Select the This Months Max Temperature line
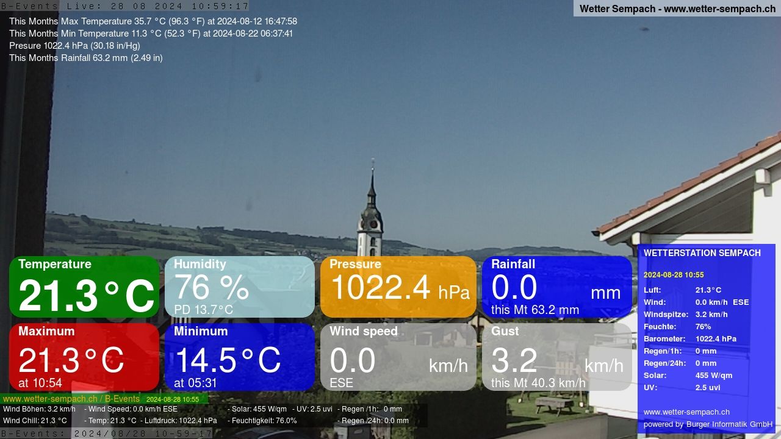The width and height of the screenshot is (781, 439). point(153,21)
